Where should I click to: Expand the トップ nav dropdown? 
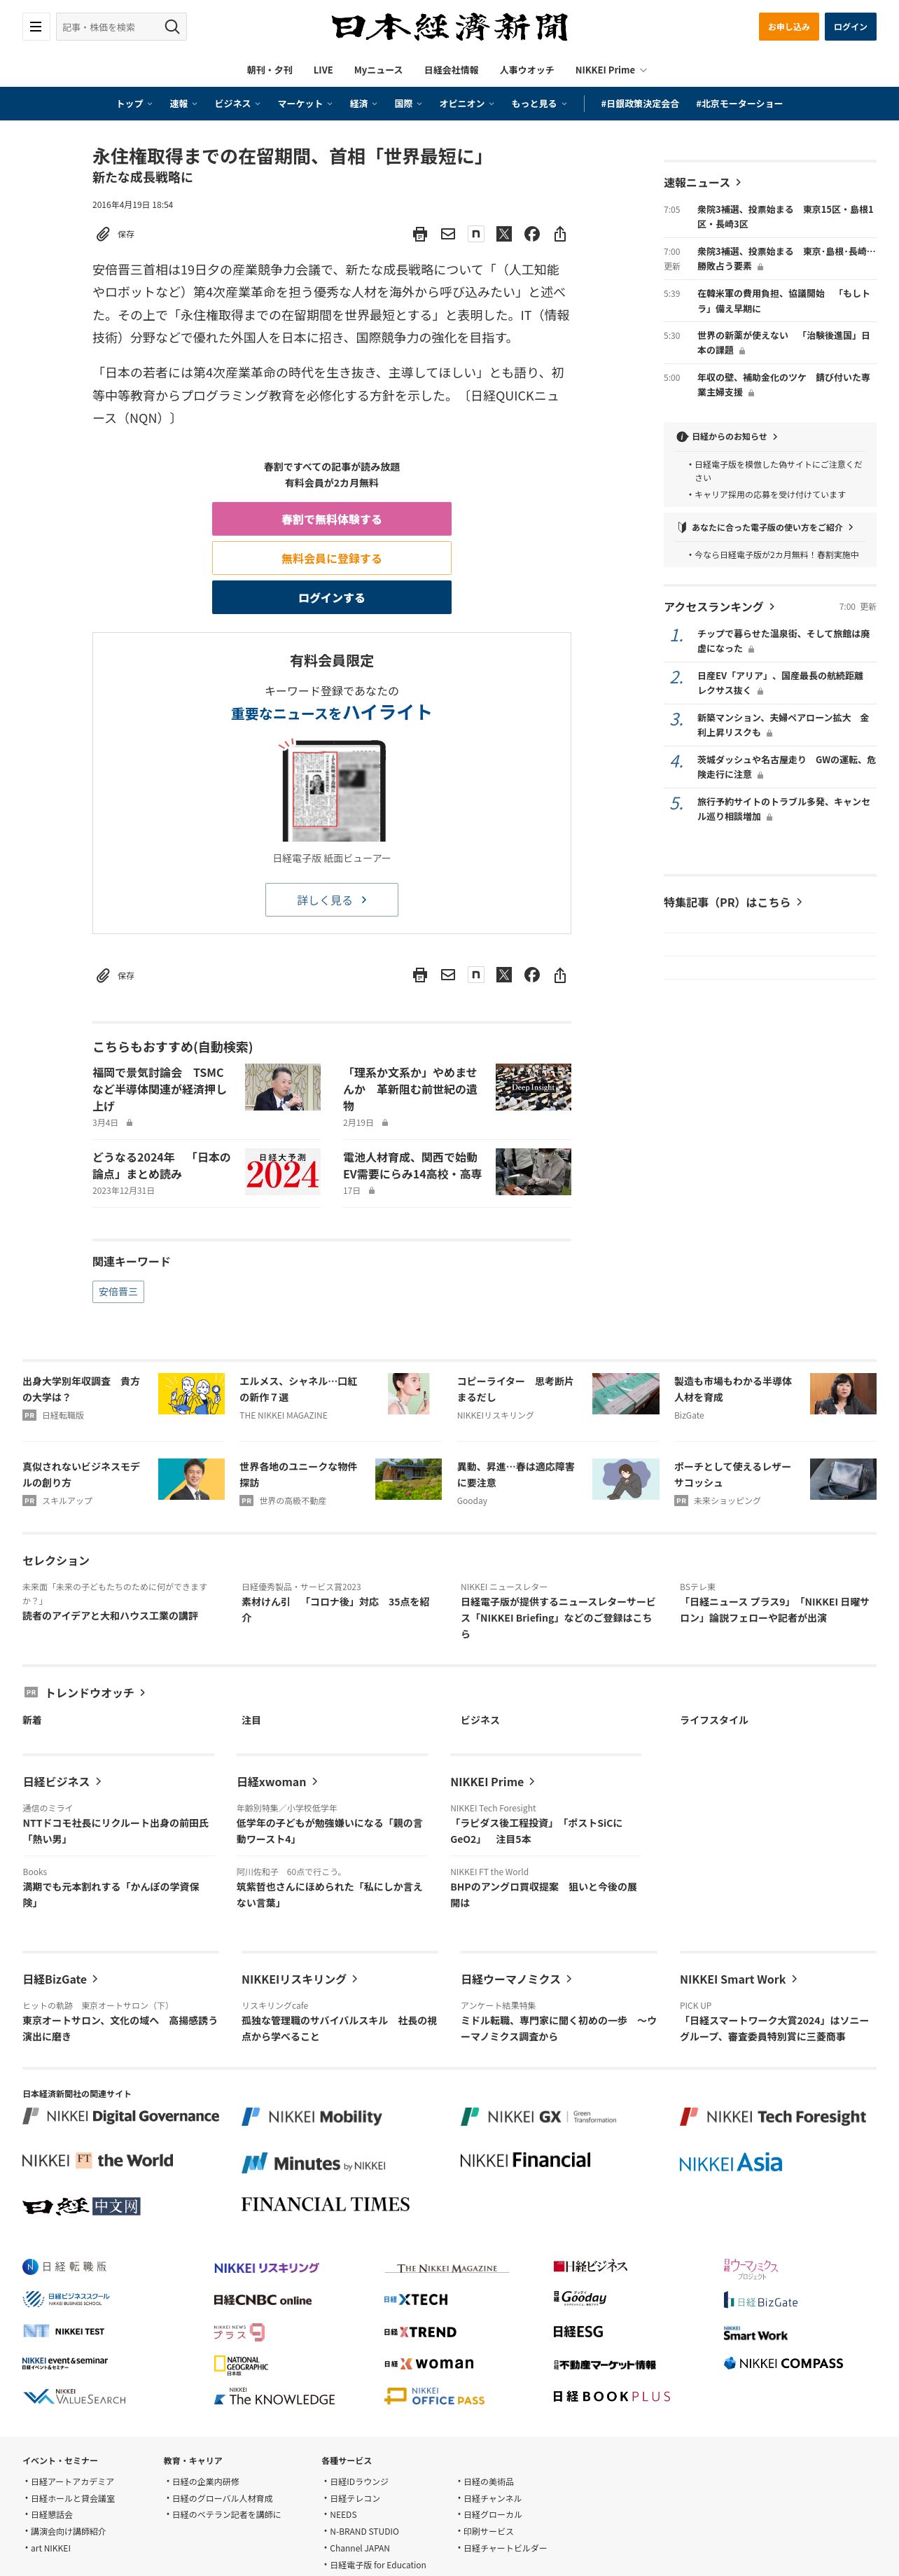point(134,104)
